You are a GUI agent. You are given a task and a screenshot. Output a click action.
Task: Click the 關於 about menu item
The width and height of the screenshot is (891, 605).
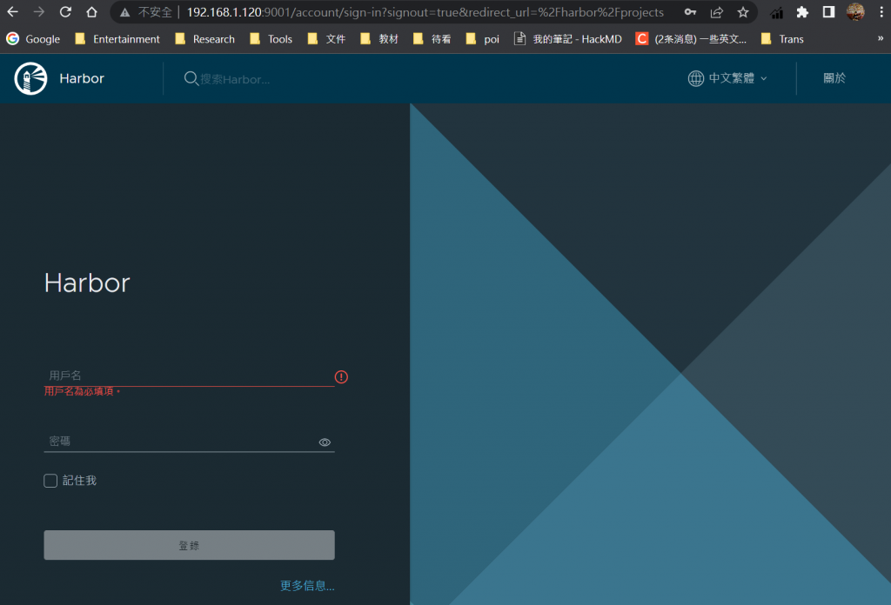834,78
